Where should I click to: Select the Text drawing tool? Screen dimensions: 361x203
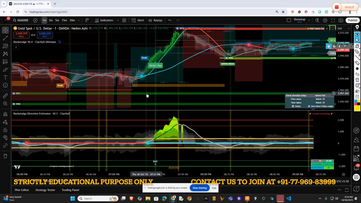[x=5, y=77]
